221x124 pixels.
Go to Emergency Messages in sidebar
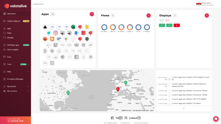[16, 79]
